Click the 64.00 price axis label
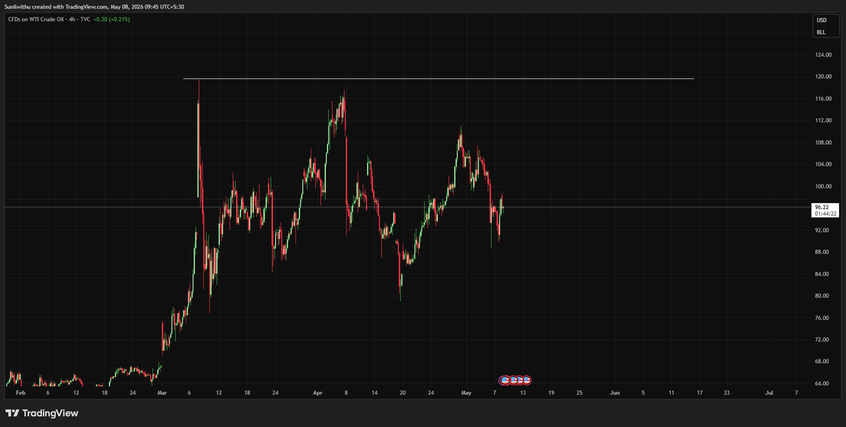The width and height of the screenshot is (846, 427). 822,383
